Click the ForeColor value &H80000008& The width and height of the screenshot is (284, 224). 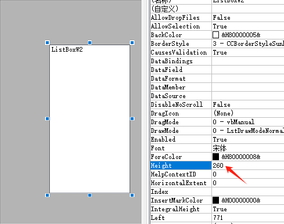(x=241, y=157)
